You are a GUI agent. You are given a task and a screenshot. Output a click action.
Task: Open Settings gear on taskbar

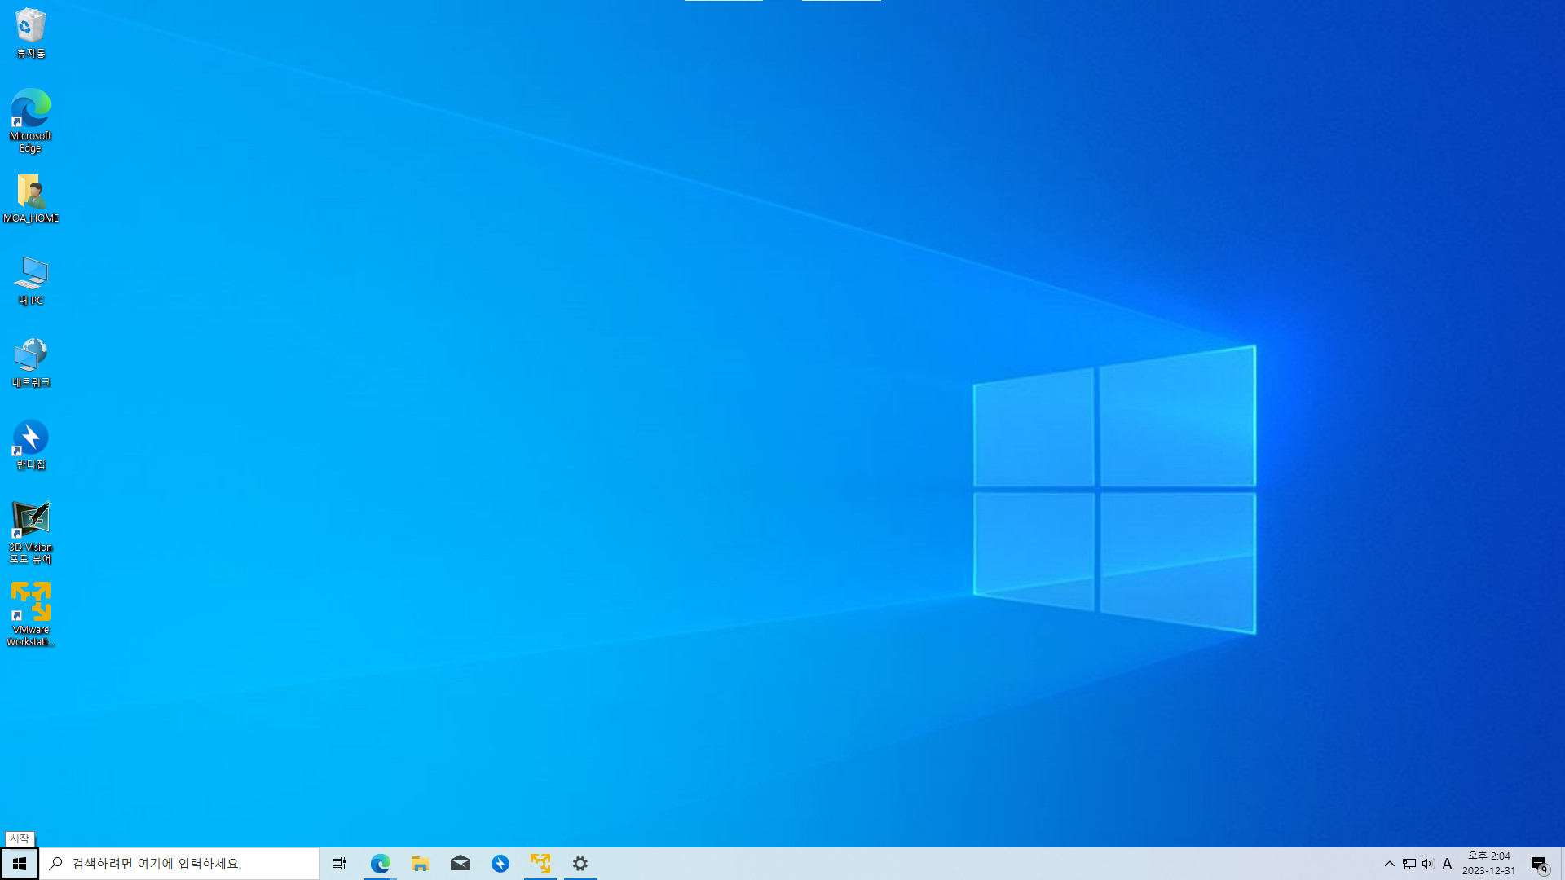click(x=580, y=864)
